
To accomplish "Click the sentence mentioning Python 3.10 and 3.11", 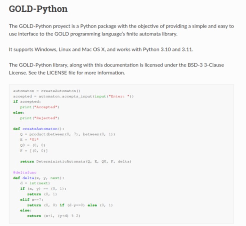I will click(101, 50).
